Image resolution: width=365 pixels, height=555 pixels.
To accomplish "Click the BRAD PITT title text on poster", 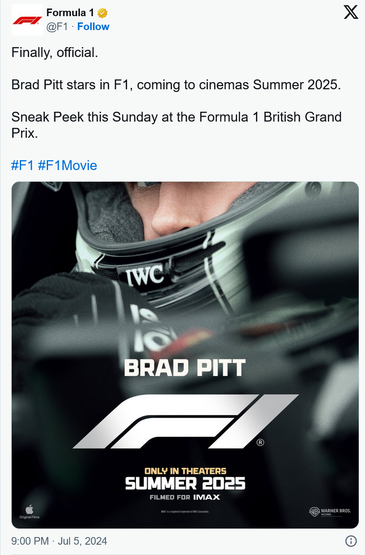I will click(x=185, y=368).
